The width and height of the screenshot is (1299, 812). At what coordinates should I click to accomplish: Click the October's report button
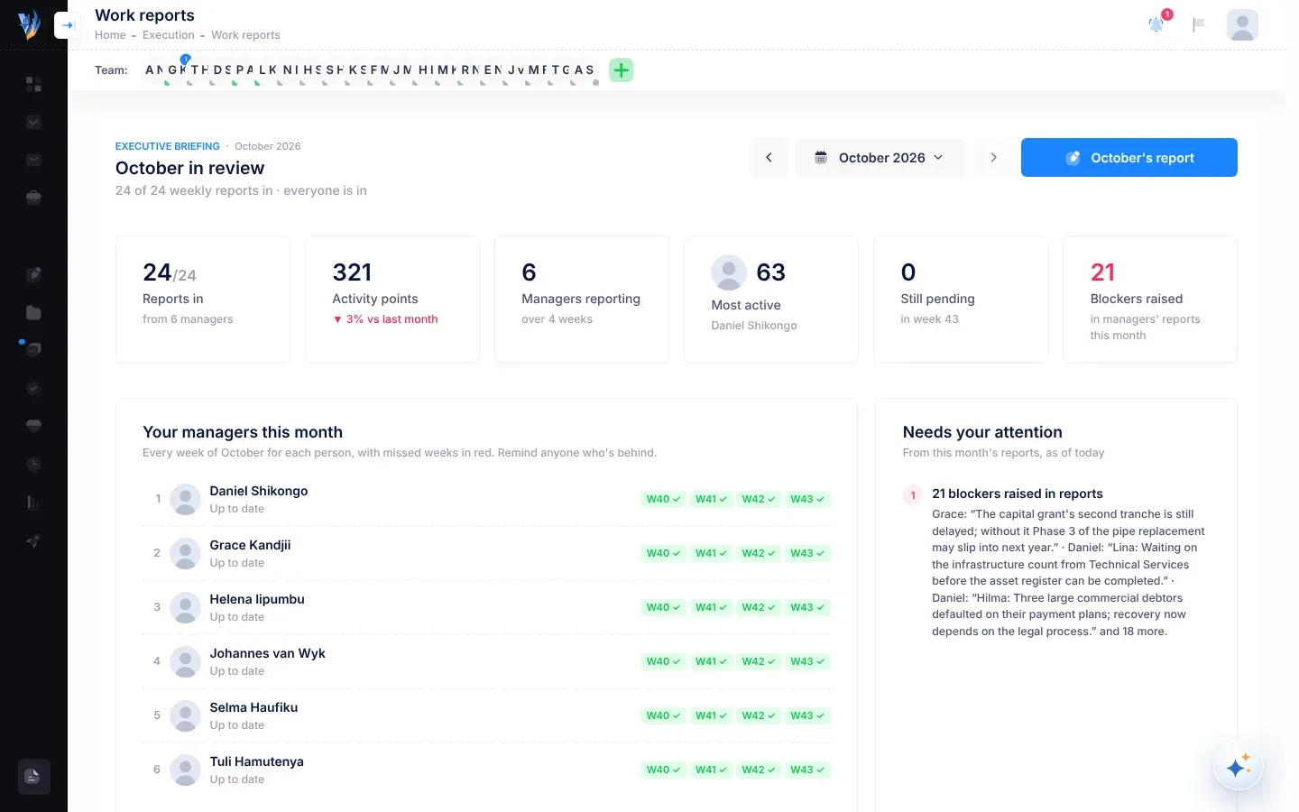click(1129, 158)
